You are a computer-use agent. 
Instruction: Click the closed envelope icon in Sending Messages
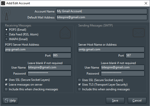pos(139,33)
